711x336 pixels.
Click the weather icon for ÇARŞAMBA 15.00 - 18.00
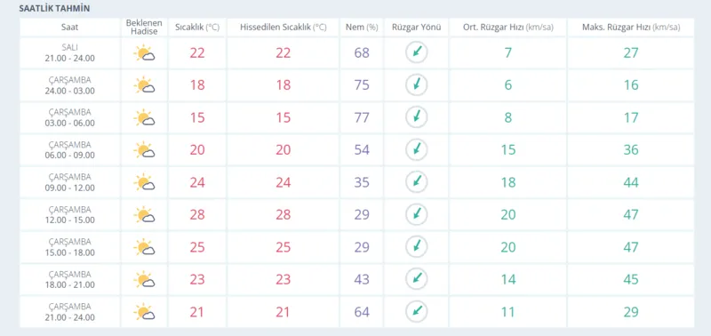144,247
